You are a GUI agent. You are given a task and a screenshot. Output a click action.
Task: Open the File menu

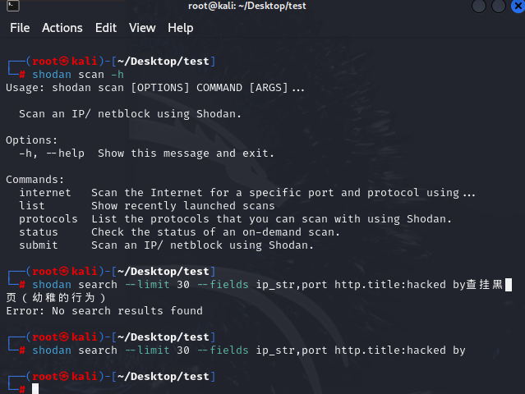click(x=20, y=28)
